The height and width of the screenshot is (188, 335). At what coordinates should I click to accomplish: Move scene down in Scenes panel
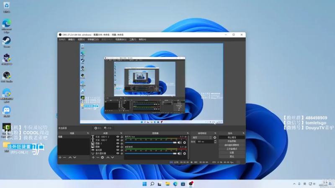75,158
